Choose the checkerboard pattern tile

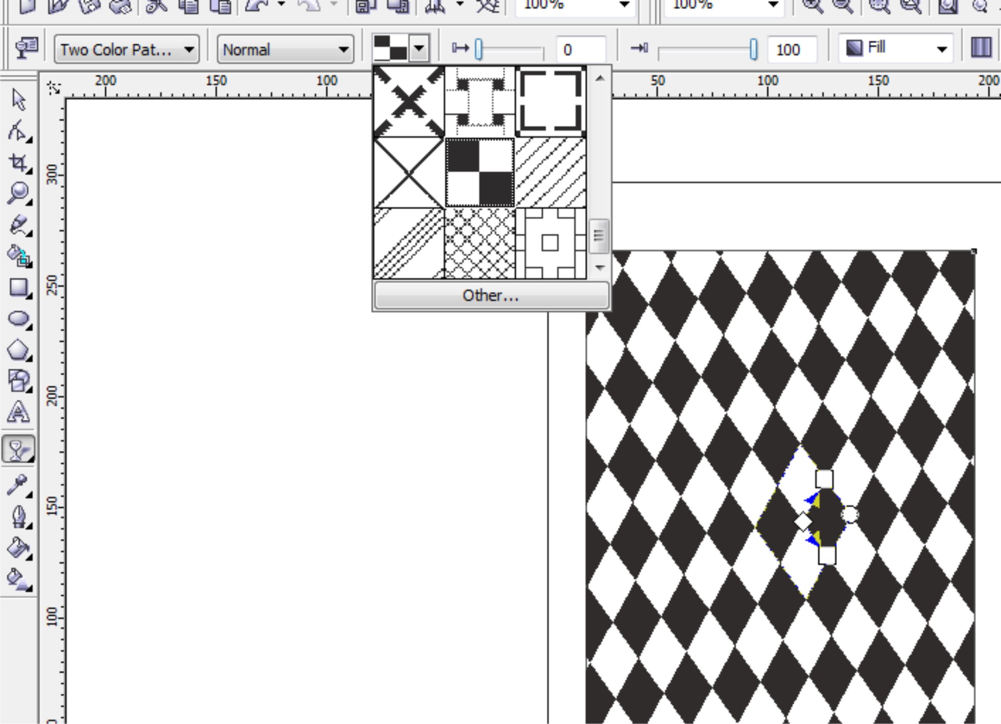[x=480, y=173]
